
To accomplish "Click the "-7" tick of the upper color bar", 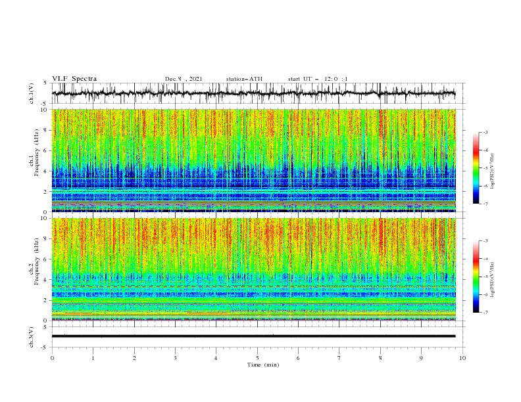I will point(485,204).
